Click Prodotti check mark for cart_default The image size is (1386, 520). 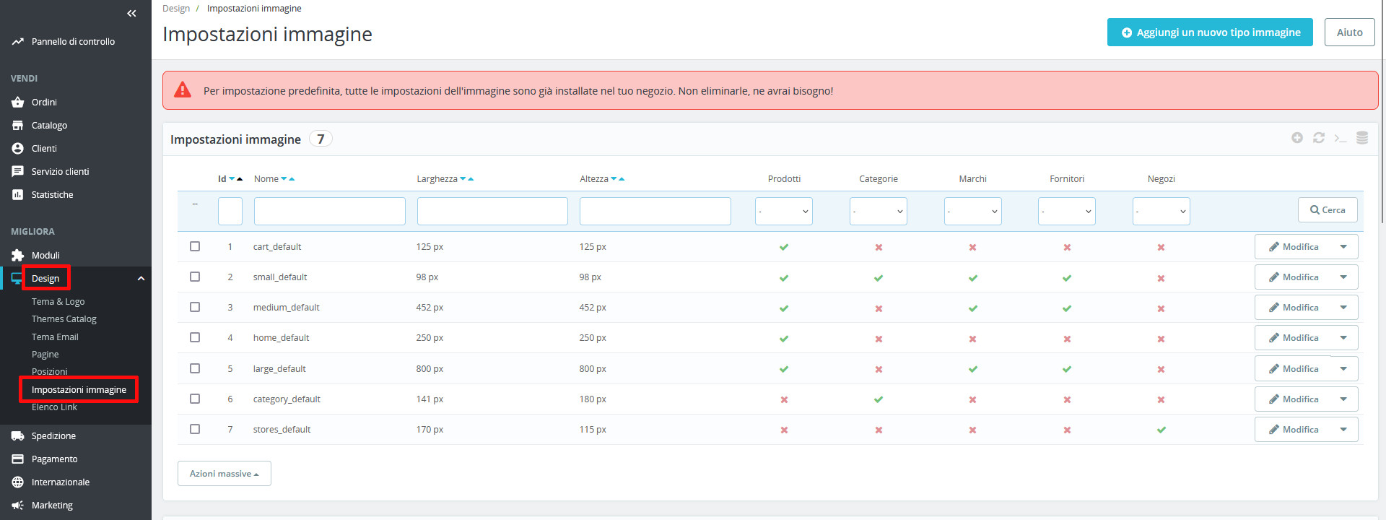pos(784,247)
